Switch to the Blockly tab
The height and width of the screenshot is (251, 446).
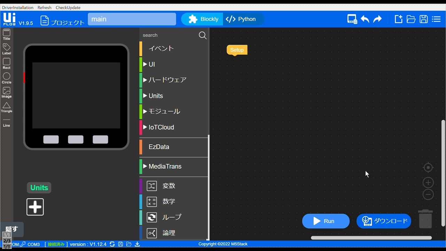(x=202, y=19)
